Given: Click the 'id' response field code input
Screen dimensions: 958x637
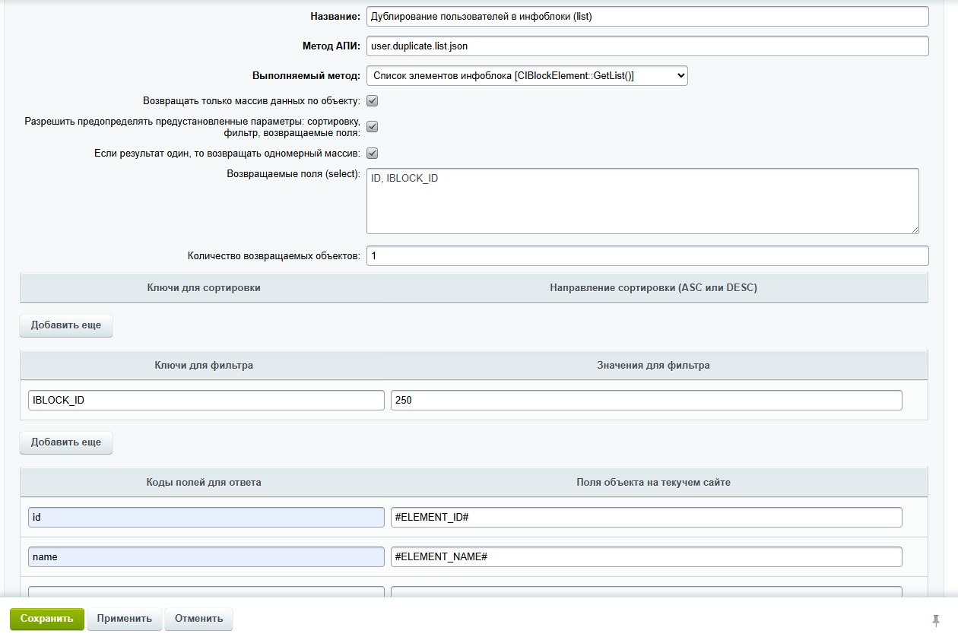Looking at the screenshot, I should [x=206, y=518].
